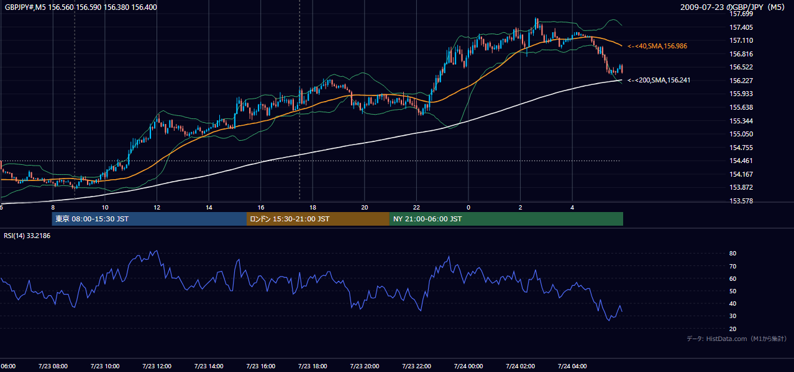Click hour marker 18 under price chart

tap(313, 208)
